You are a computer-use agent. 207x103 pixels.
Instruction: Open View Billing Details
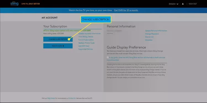pos(86,37)
